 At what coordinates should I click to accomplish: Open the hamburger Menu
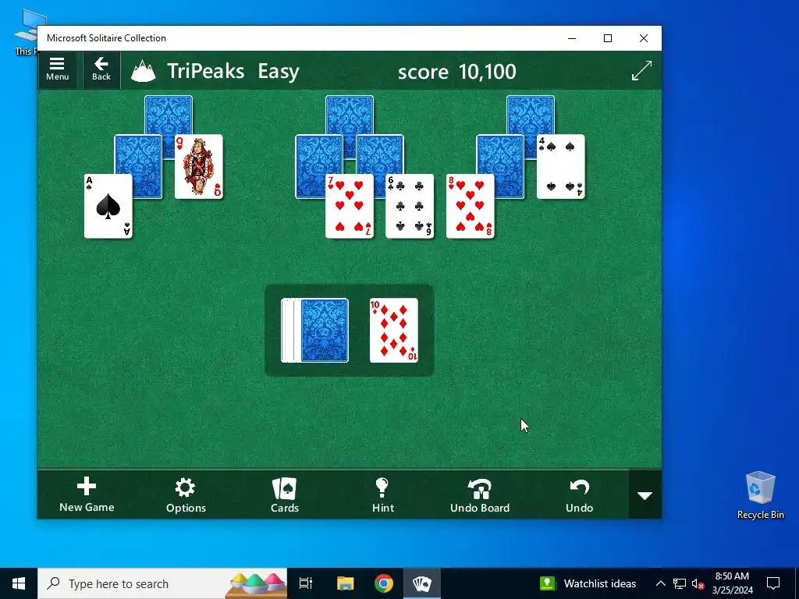(x=57, y=69)
